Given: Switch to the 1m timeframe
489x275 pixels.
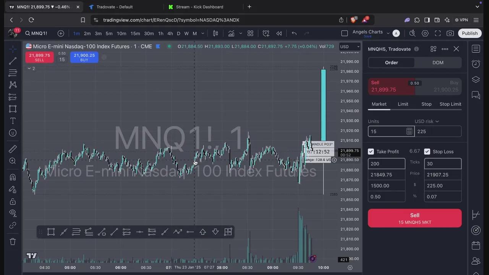Looking at the screenshot, I should 76,33.
